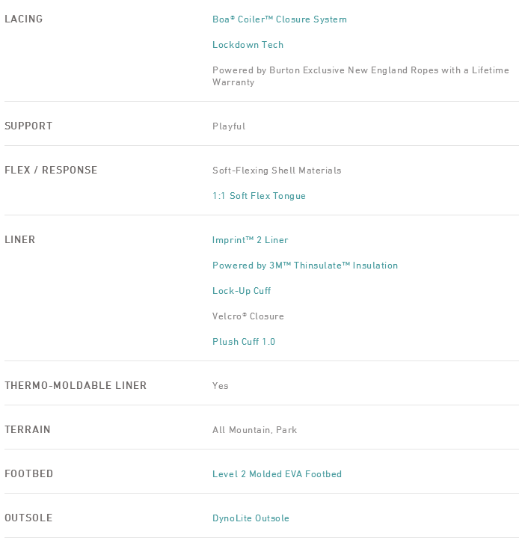The height and width of the screenshot is (543, 519).
Task: Select the Imprint 2 Liner link
Action: pyautogui.click(x=250, y=240)
